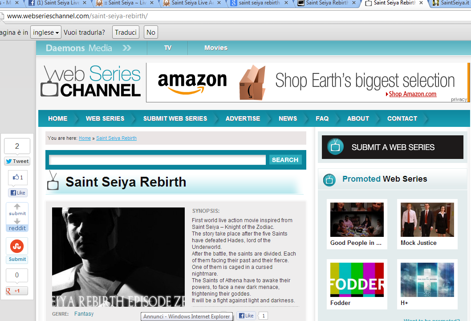Click the TV icon beside Saint Seiya Rebirth title
This screenshot has width=471, height=321.
(x=53, y=180)
